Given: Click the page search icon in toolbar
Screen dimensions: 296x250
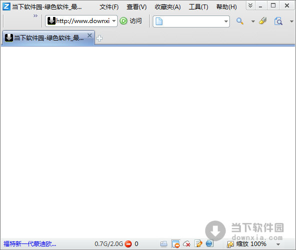Looking at the screenshot, I should (278, 21).
